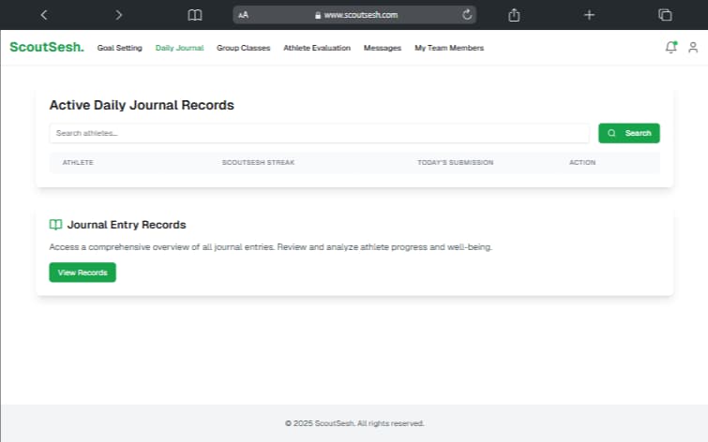The width and height of the screenshot is (708, 442).
Task: Open My Team Members page
Action: 449,48
